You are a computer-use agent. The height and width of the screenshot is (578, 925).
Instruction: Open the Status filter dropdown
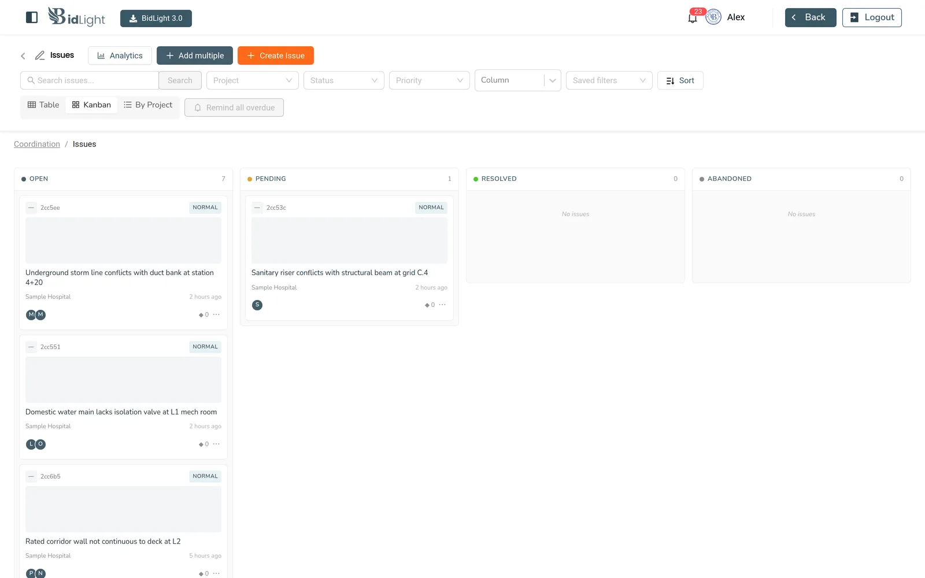(x=344, y=80)
